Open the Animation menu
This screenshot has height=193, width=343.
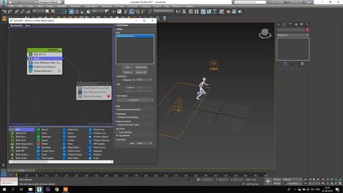(75, 6)
